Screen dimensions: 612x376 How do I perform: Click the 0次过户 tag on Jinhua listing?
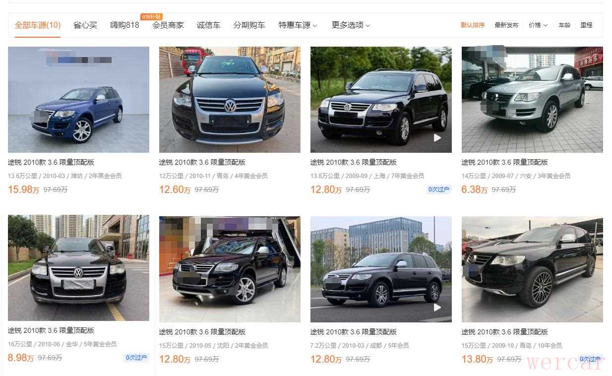(136, 358)
